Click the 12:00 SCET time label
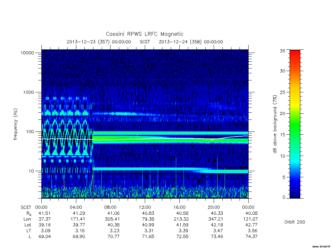The width and height of the screenshot is (331, 248). click(145, 208)
